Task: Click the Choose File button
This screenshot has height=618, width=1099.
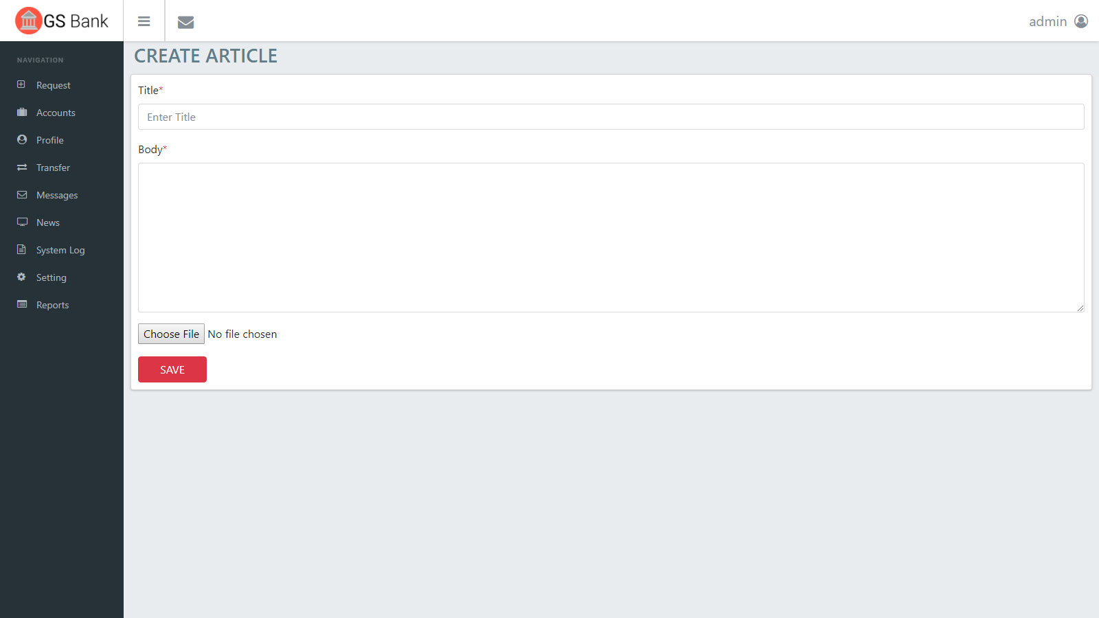Action: 171,334
